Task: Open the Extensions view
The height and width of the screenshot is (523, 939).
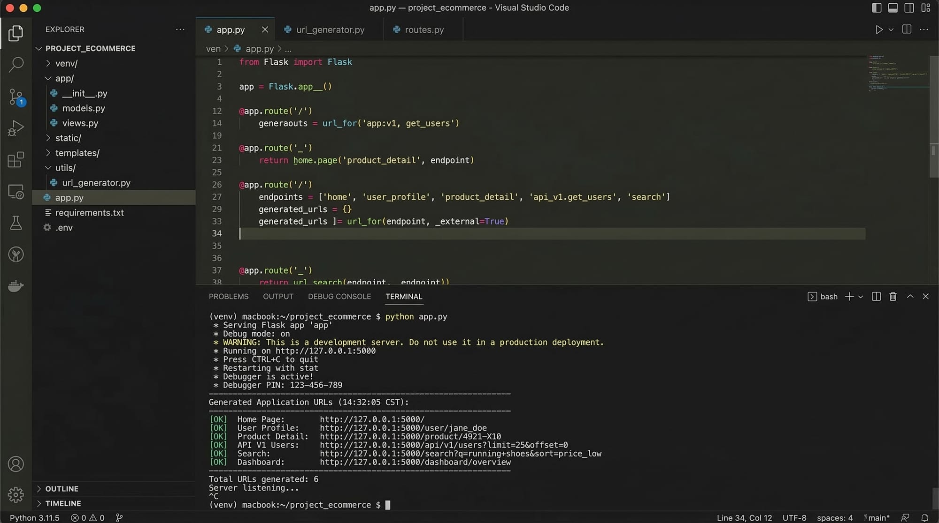Action: pos(16,160)
